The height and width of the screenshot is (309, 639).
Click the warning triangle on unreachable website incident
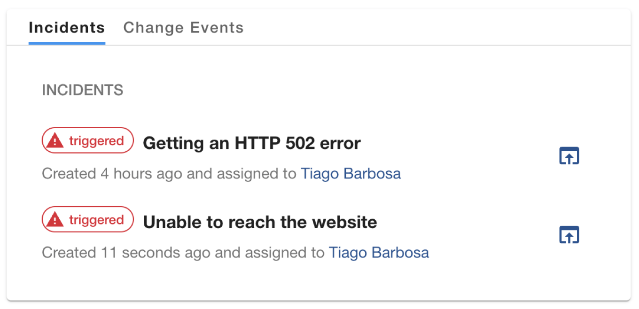click(55, 219)
